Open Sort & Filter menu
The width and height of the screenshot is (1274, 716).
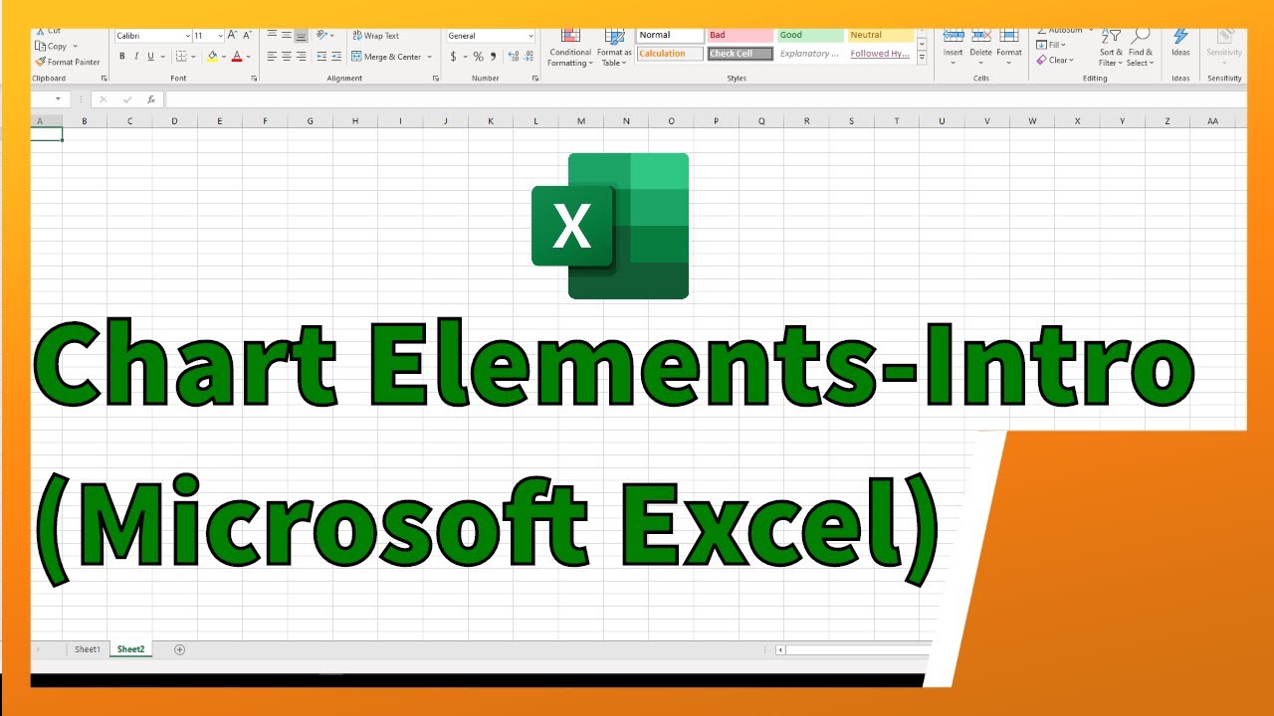tap(1112, 48)
